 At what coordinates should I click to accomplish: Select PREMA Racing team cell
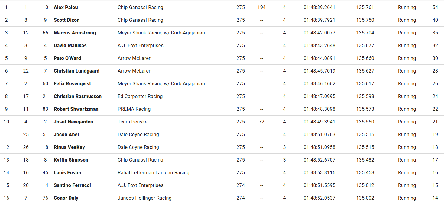(x=134, y=109)
